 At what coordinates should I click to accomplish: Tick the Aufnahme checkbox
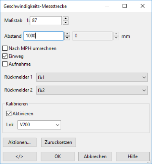5,64
